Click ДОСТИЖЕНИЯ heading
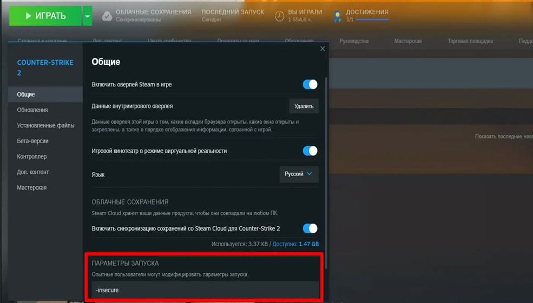 point(367,12)
